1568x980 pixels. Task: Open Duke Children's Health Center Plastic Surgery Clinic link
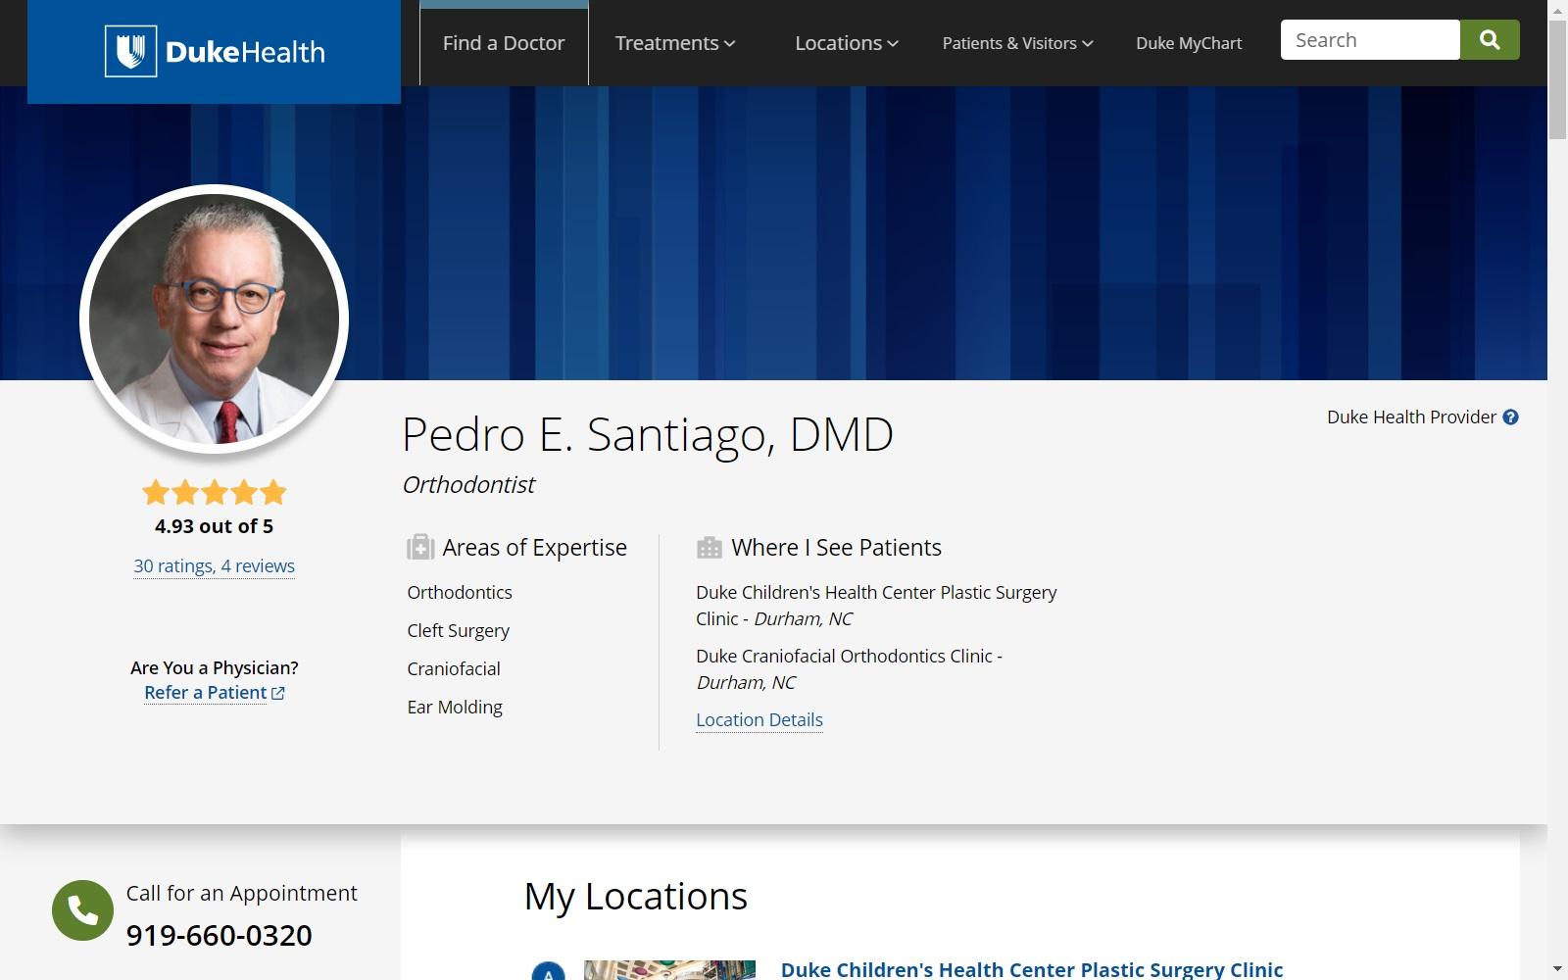[x=1032, y=969]
